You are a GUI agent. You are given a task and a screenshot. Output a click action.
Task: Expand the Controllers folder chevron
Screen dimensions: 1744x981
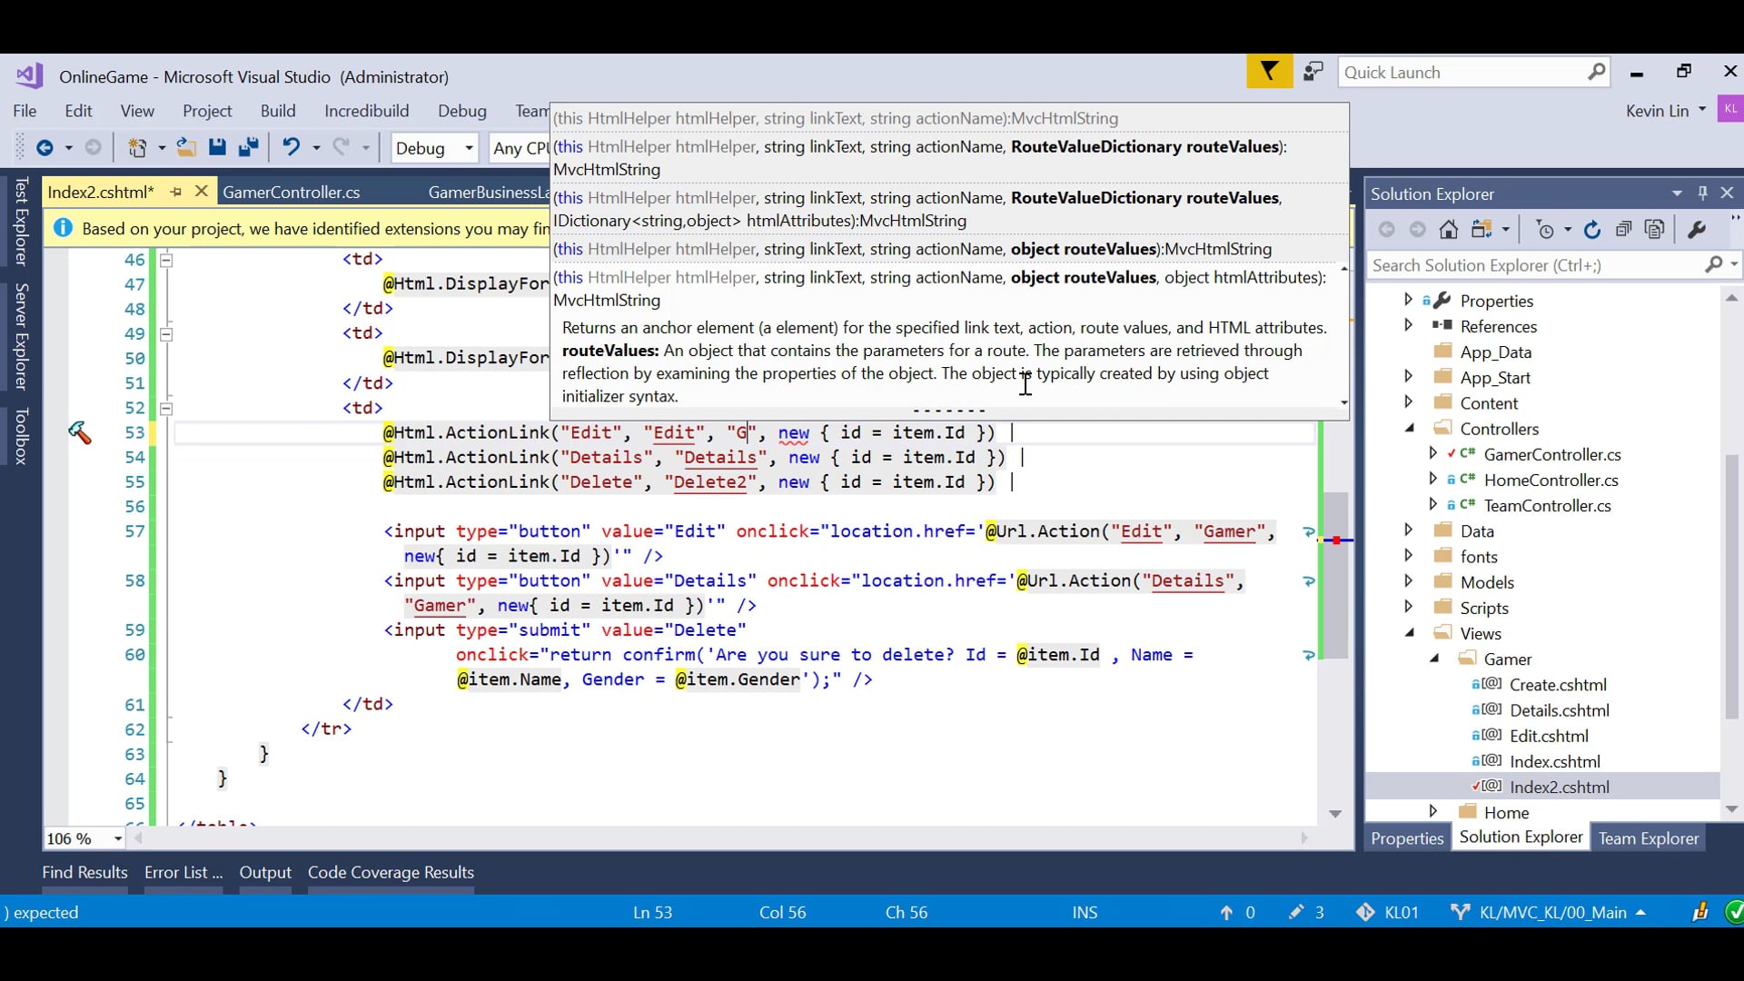coord(1412,428)
